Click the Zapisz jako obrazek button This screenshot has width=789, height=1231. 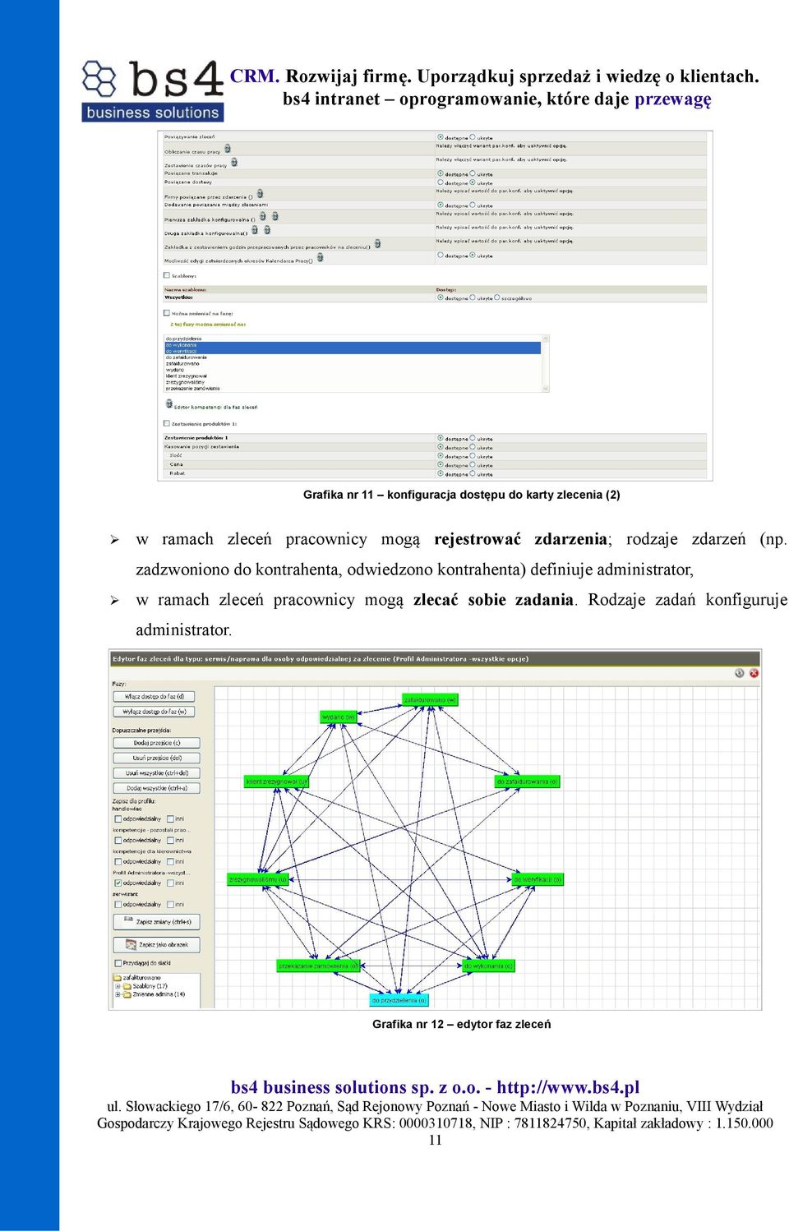[x=156, y=945]
